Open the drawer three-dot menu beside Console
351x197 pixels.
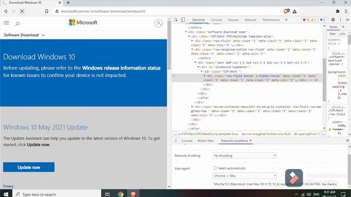point(175,141)
